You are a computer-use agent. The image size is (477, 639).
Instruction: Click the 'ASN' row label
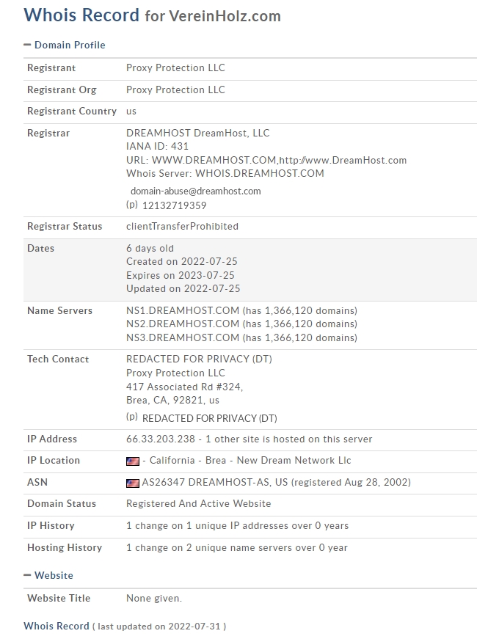pos(37,482)
